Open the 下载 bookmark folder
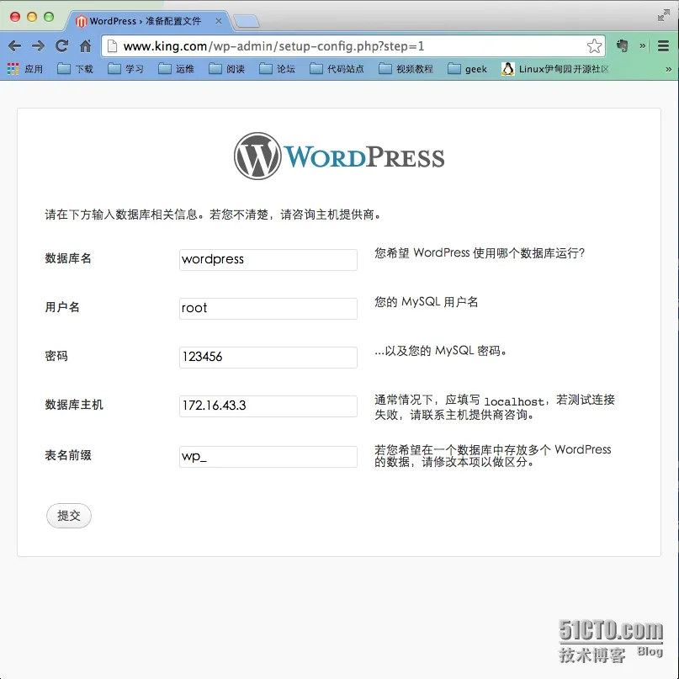The width and height of the screenshot is (679, 679). point(76,69)
